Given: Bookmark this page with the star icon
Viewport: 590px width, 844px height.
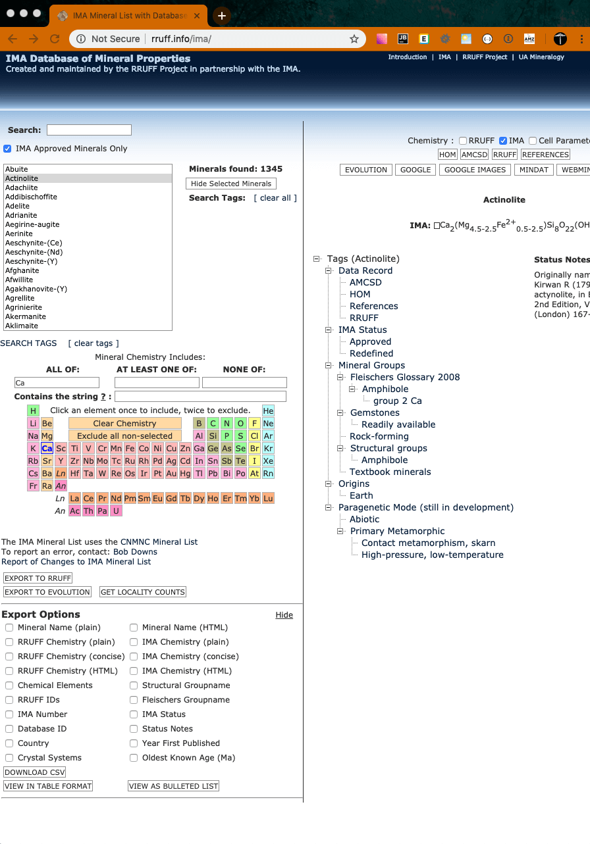Looking at the screenshot, I should coord(354,39).
